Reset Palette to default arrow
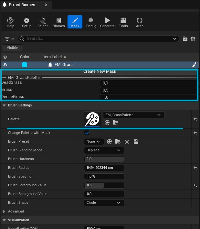 195,119
